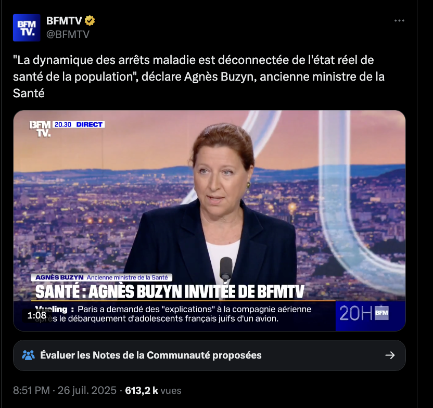Image resolution: width=433 pixels, height=408 pixels.
Task: Click the BFM TV logo in video
Action: click(x=40, y=129)
